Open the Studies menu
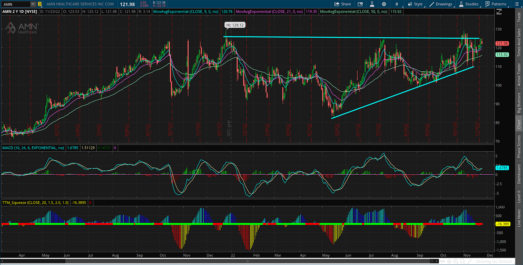523x265 pixels. [469, 4]
